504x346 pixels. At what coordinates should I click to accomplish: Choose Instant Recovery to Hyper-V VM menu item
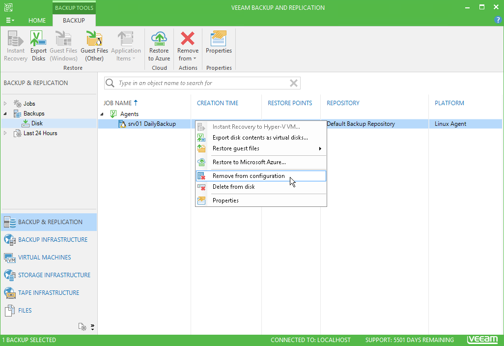pyautogui.click(x=261, y=127)
